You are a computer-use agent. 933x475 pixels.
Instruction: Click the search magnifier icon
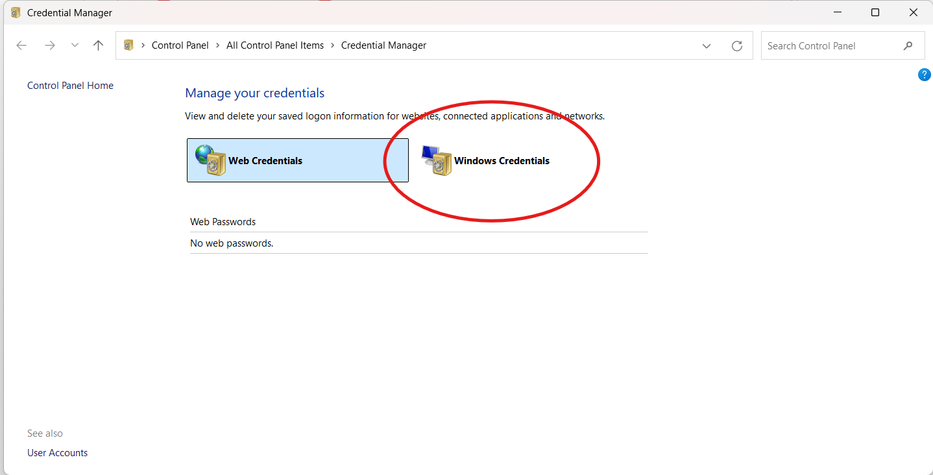tap(908, 45)
